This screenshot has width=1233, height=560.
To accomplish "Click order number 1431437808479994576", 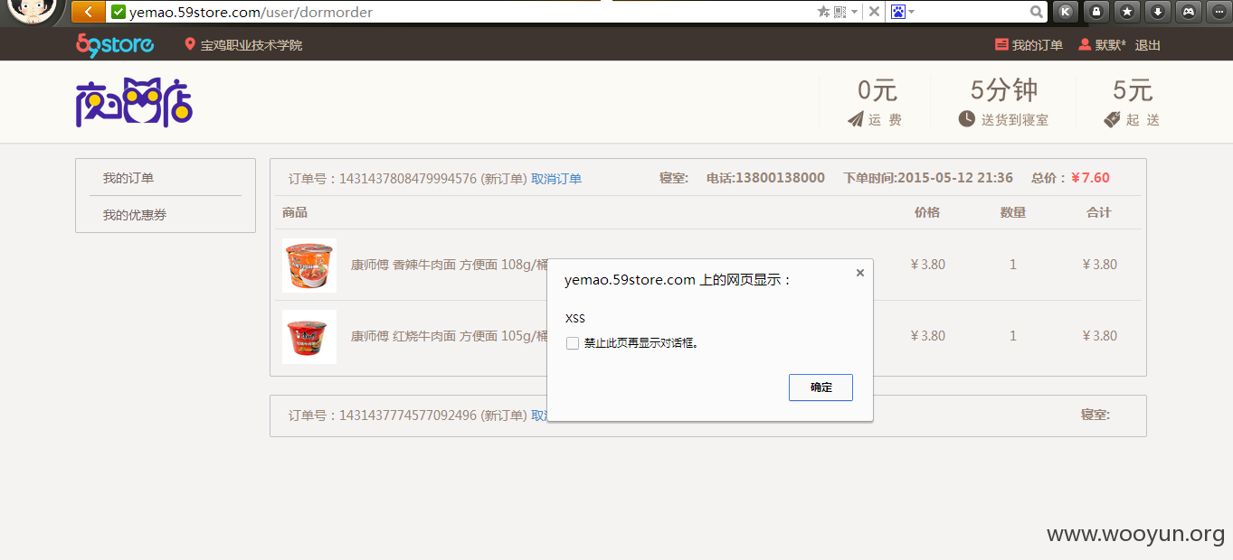I will pos(408,179).
